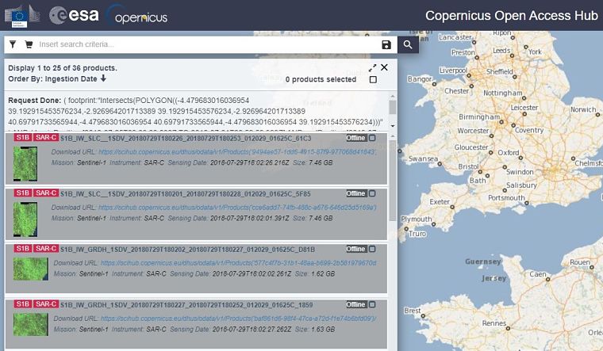Open the shopping cart icon

pyautogui.click(x=29, y=44)
